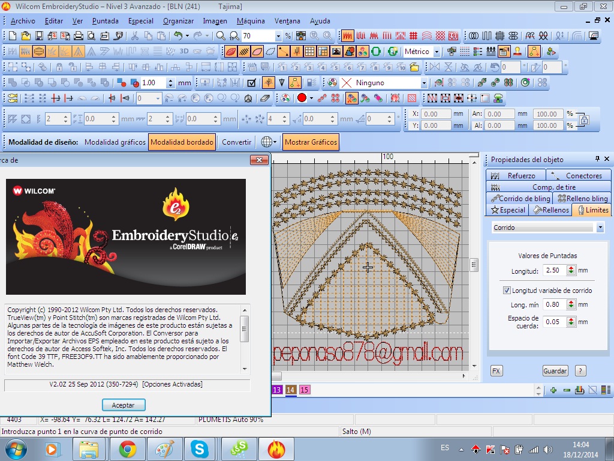Select the red hash grid stitch icon
Viewport: 614px width, 461px height.
pyautogui.click(x=414, y=36)
